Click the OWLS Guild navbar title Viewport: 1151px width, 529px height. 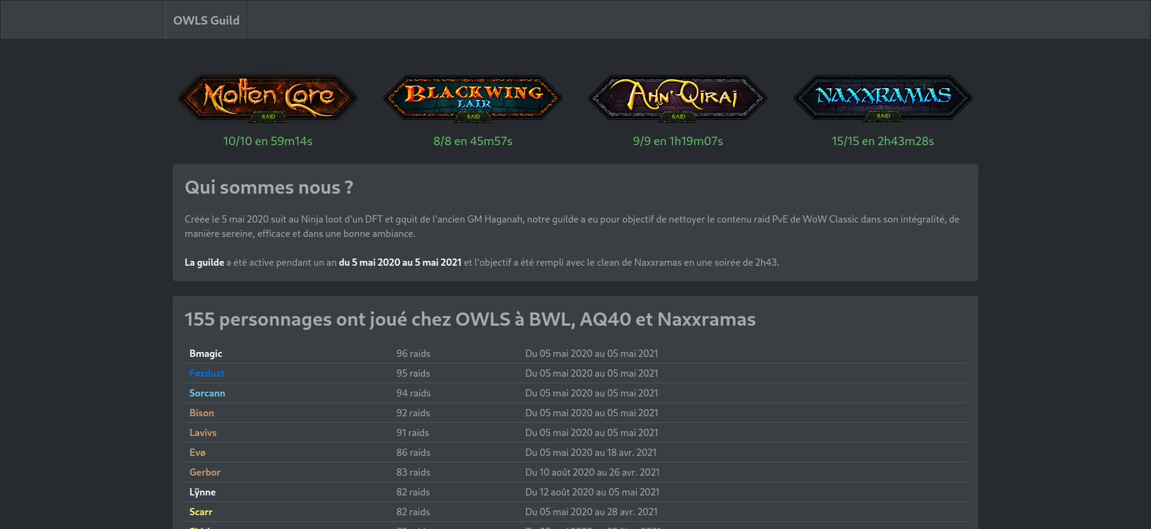206,20
